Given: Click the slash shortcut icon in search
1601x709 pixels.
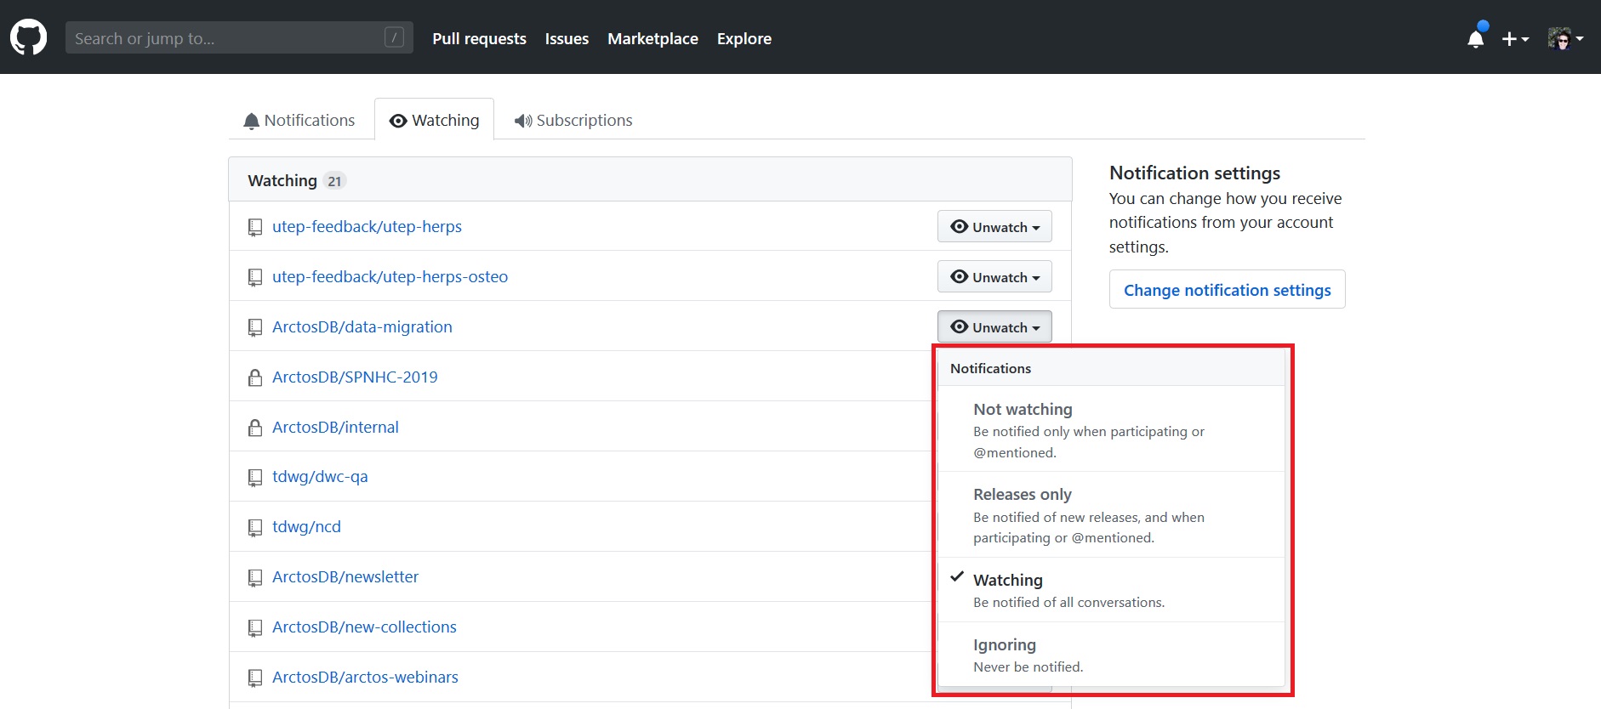Looking at the screenshot, I should [394, 37].
